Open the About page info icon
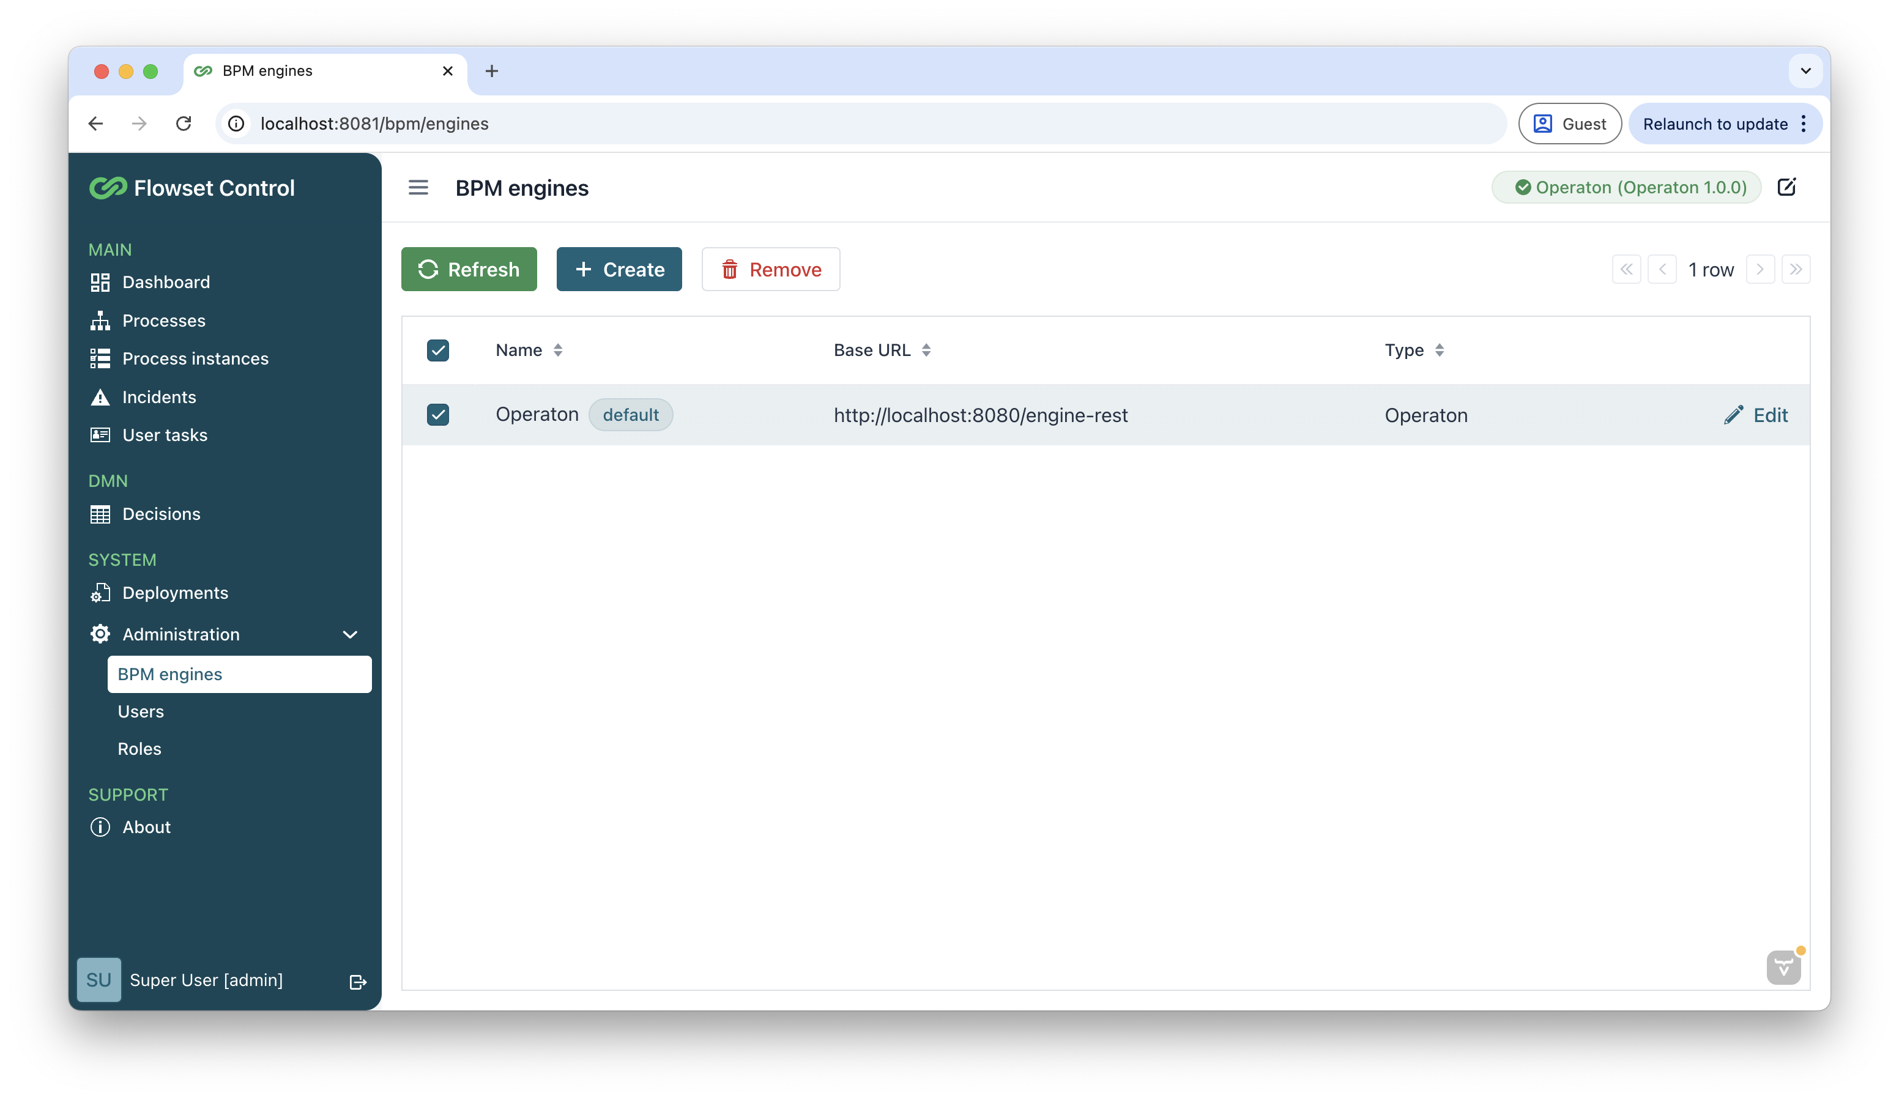 (x=100, y=827)
